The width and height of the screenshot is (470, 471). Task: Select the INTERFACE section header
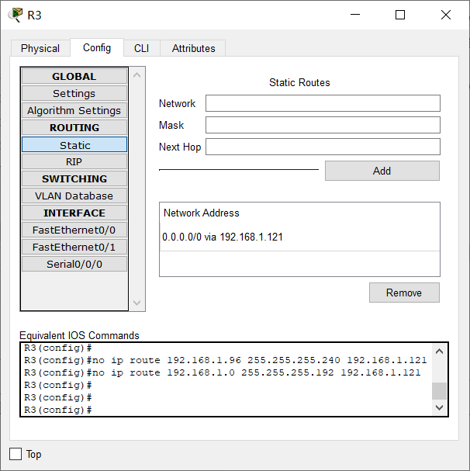pyautogui.click(x=74, y=213)
